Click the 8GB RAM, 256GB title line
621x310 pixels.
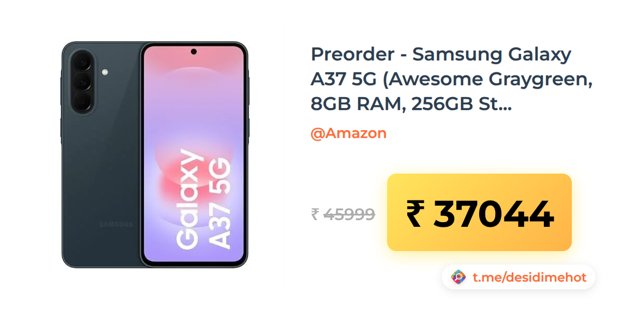411,105
